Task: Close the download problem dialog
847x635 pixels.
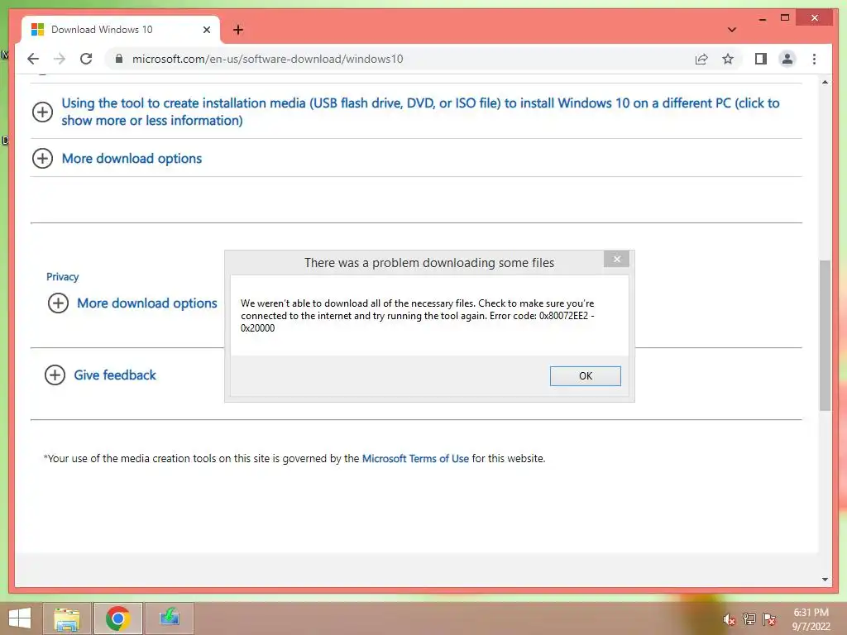Action: [616, 259]
